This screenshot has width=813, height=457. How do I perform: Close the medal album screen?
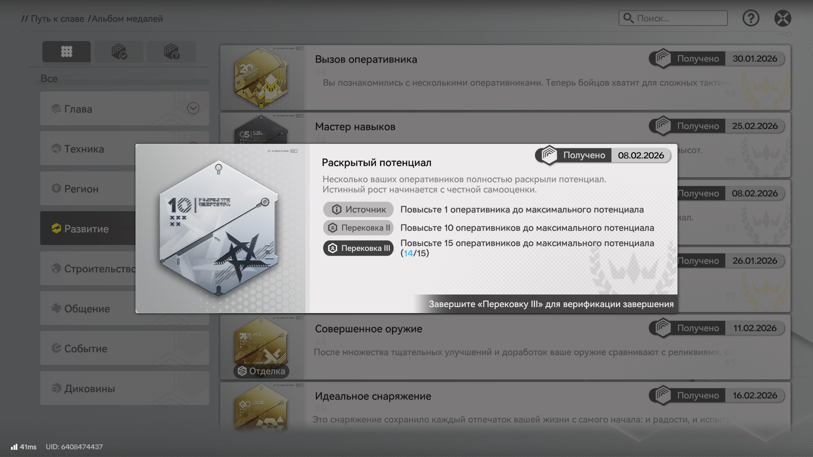click(783, 18)
